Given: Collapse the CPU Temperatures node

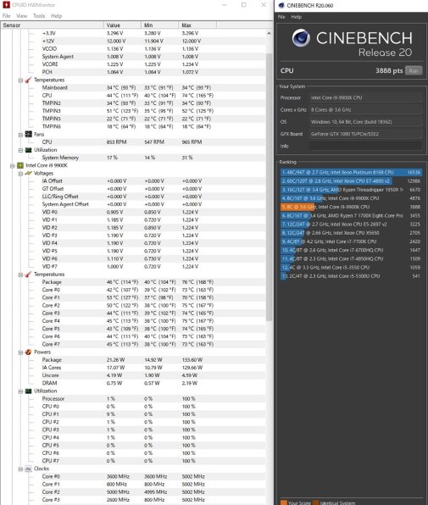Looking at the screenshot, I should (x=20, y=275).
